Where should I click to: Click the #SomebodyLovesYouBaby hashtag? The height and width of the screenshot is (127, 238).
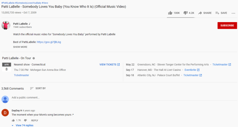coord(28,3)
